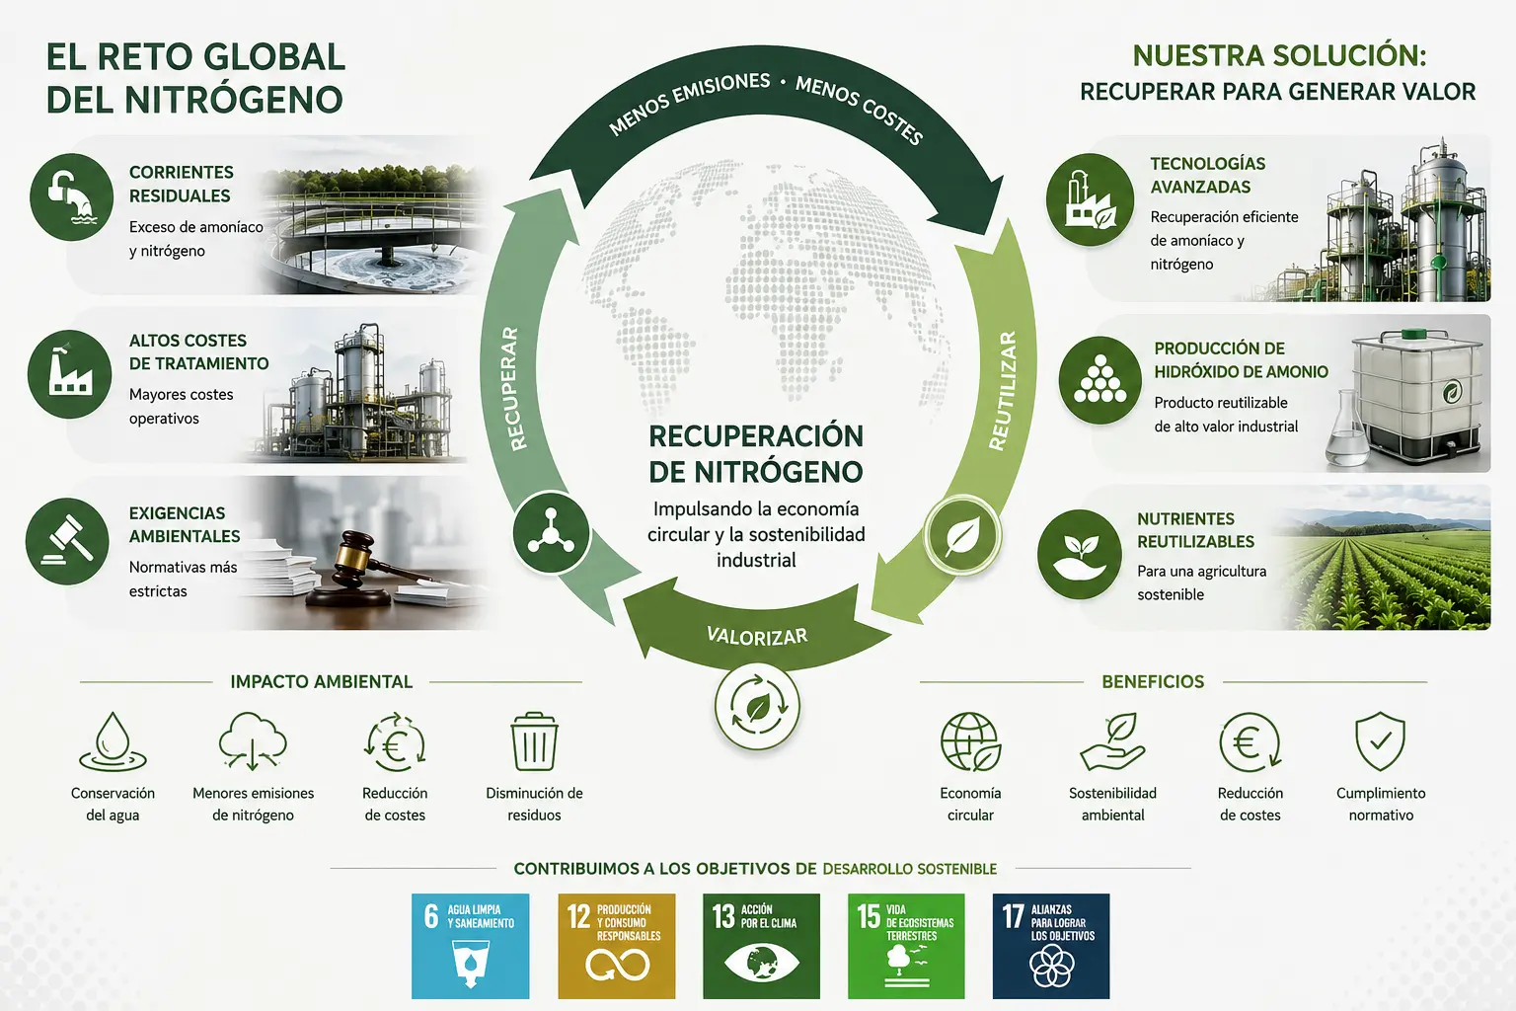Click the Contribuimos a los Objetivos heading
1516x1011 pixels.
tap(755, 869)
